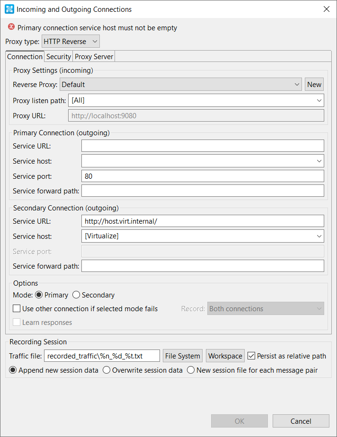Click the File System button
The image size is (337, 437).
click(x=183, y=356)
